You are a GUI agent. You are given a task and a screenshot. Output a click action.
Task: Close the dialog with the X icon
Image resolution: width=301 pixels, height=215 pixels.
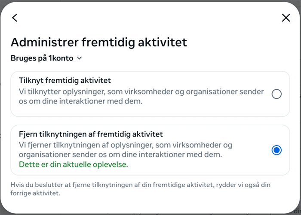click(286, 18)
